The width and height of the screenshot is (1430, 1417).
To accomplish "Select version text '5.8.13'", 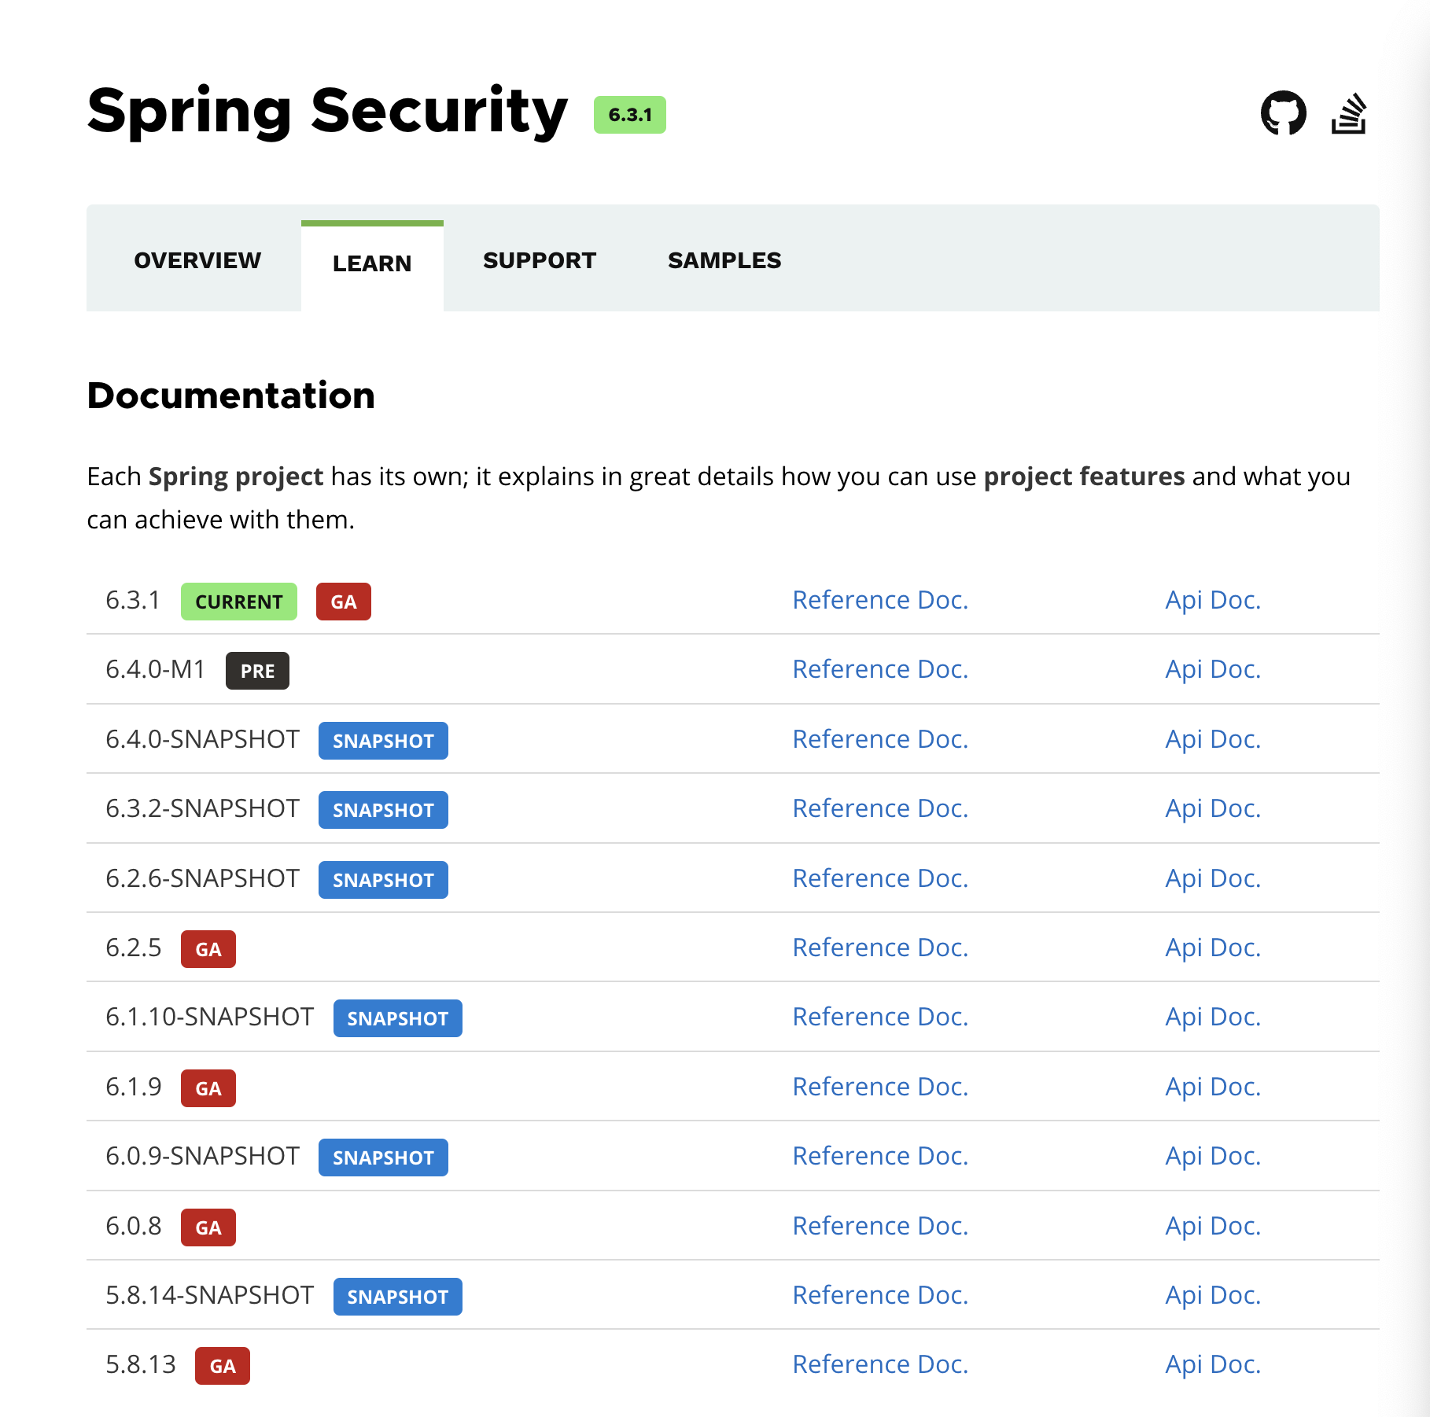I will [141, 1364].
